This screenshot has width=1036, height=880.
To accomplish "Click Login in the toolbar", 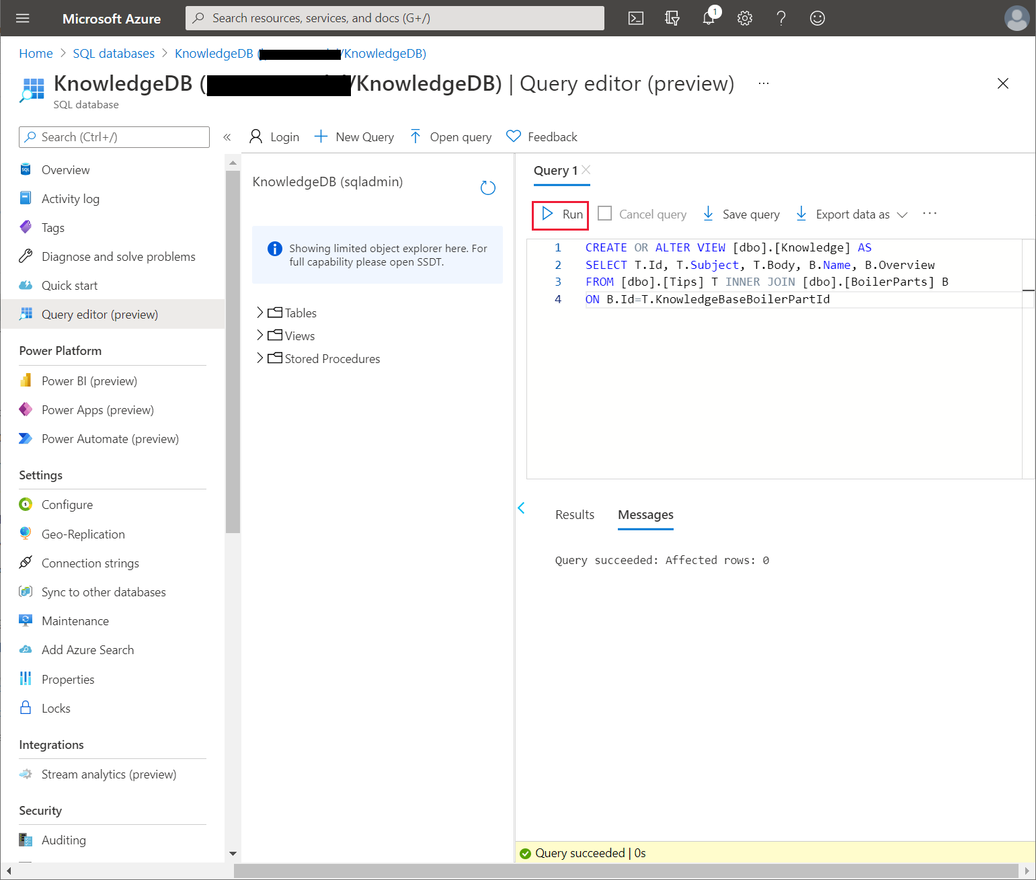I will [x=274, y=137].
